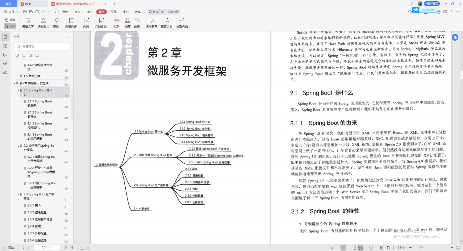Close the 书签 bookmarks panel
This screenshot has height=251, width=463.
point(68,37)
